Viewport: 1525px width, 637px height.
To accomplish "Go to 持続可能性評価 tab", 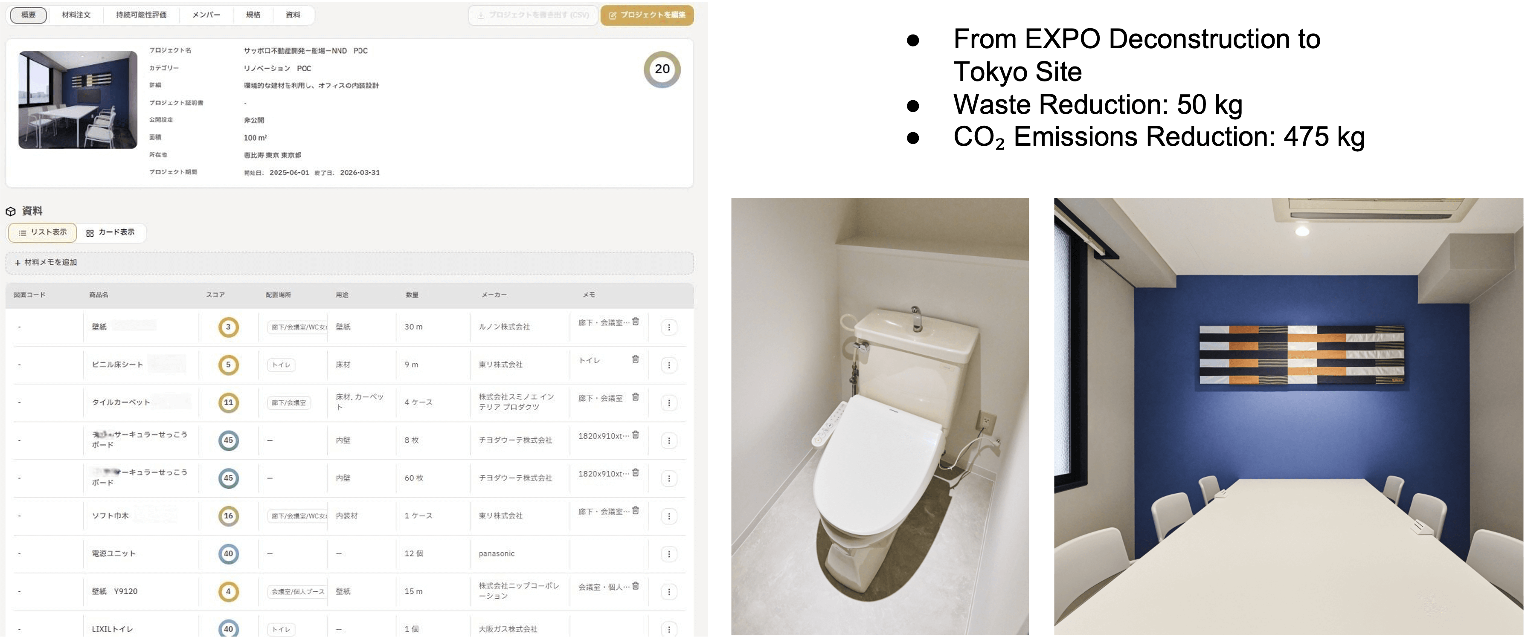I will 141,15.
